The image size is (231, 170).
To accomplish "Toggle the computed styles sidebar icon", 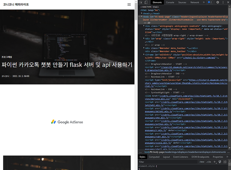I will (x=225, y=162).
